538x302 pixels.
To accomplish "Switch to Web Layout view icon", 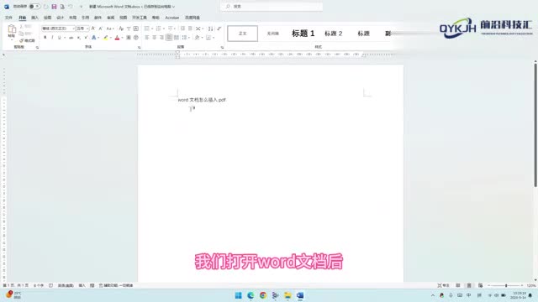I will [x=480, y=285].
